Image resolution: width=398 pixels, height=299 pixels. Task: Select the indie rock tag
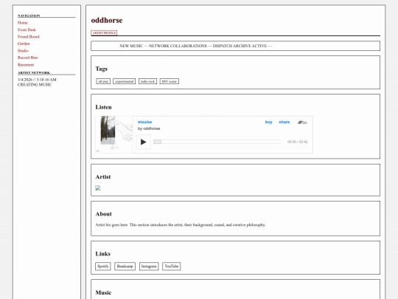(147, 81)
